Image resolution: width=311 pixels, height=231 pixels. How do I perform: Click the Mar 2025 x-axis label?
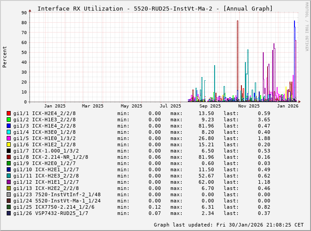(x=93, y=106)
